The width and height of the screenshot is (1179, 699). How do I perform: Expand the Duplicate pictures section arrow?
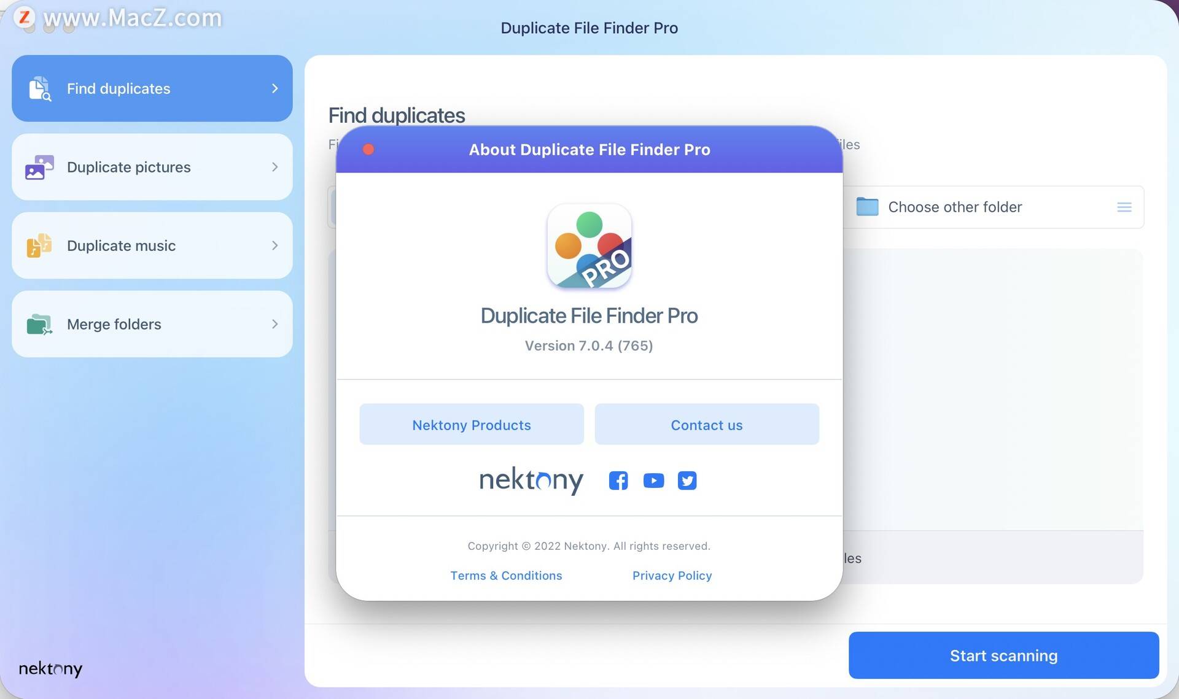coord(273,166)
